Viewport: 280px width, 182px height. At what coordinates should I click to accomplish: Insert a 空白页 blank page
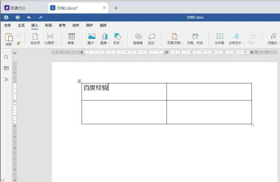coord(35,39)
